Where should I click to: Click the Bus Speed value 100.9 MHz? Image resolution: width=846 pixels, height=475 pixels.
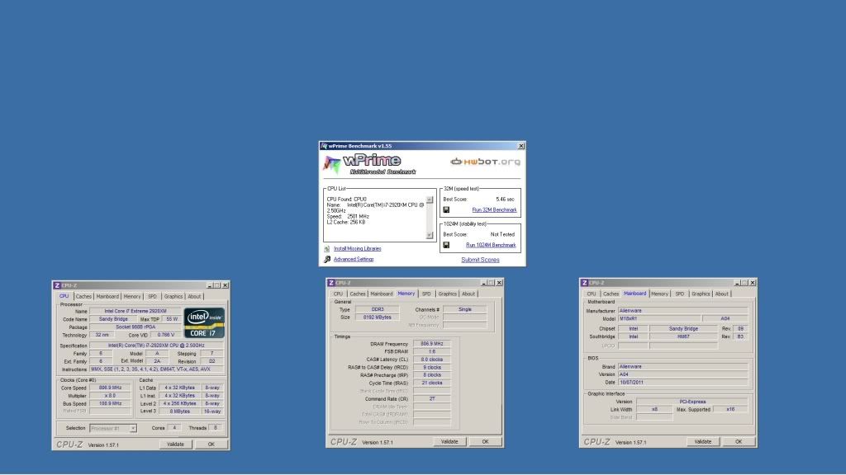pos(110,403)
